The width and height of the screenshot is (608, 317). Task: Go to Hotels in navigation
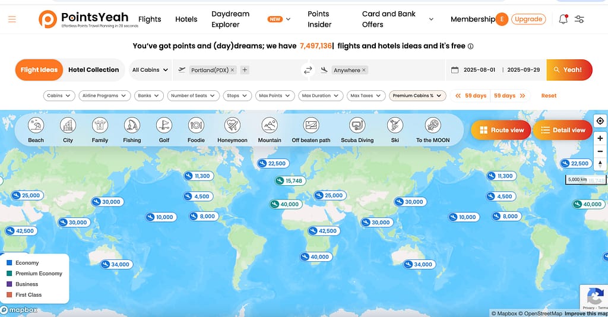pyautogui.click(x=186, y=19)
